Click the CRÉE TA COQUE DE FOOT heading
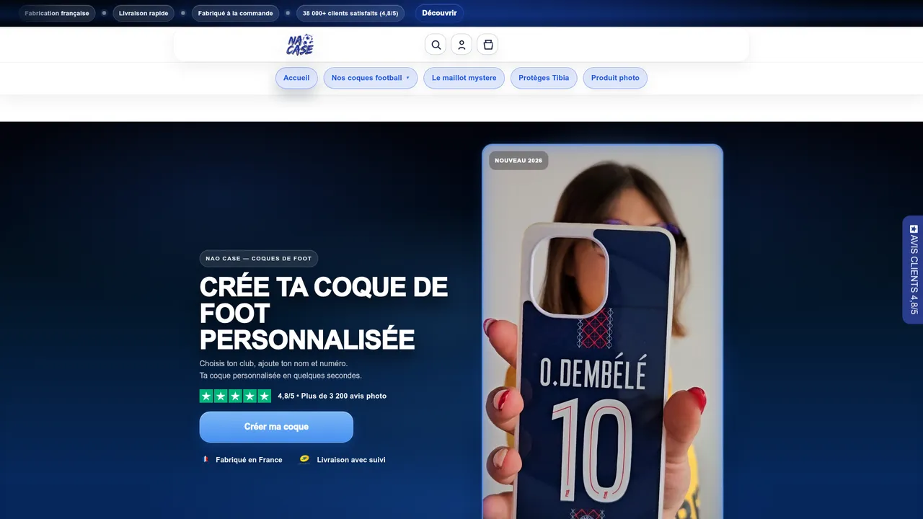 pyautogui.click(x=324, y=313)
